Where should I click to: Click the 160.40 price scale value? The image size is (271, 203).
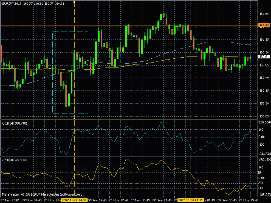pyautogui.click(x=264, y=78)
